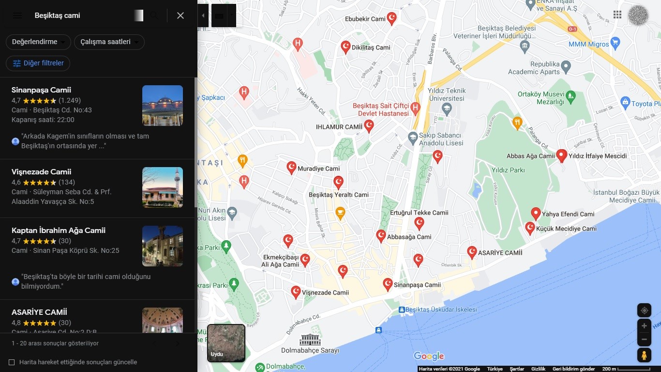This screenshot has height=372, width=661.
Task: Open the Gizlilik privacy link
Action: click(x=538, y=369)
